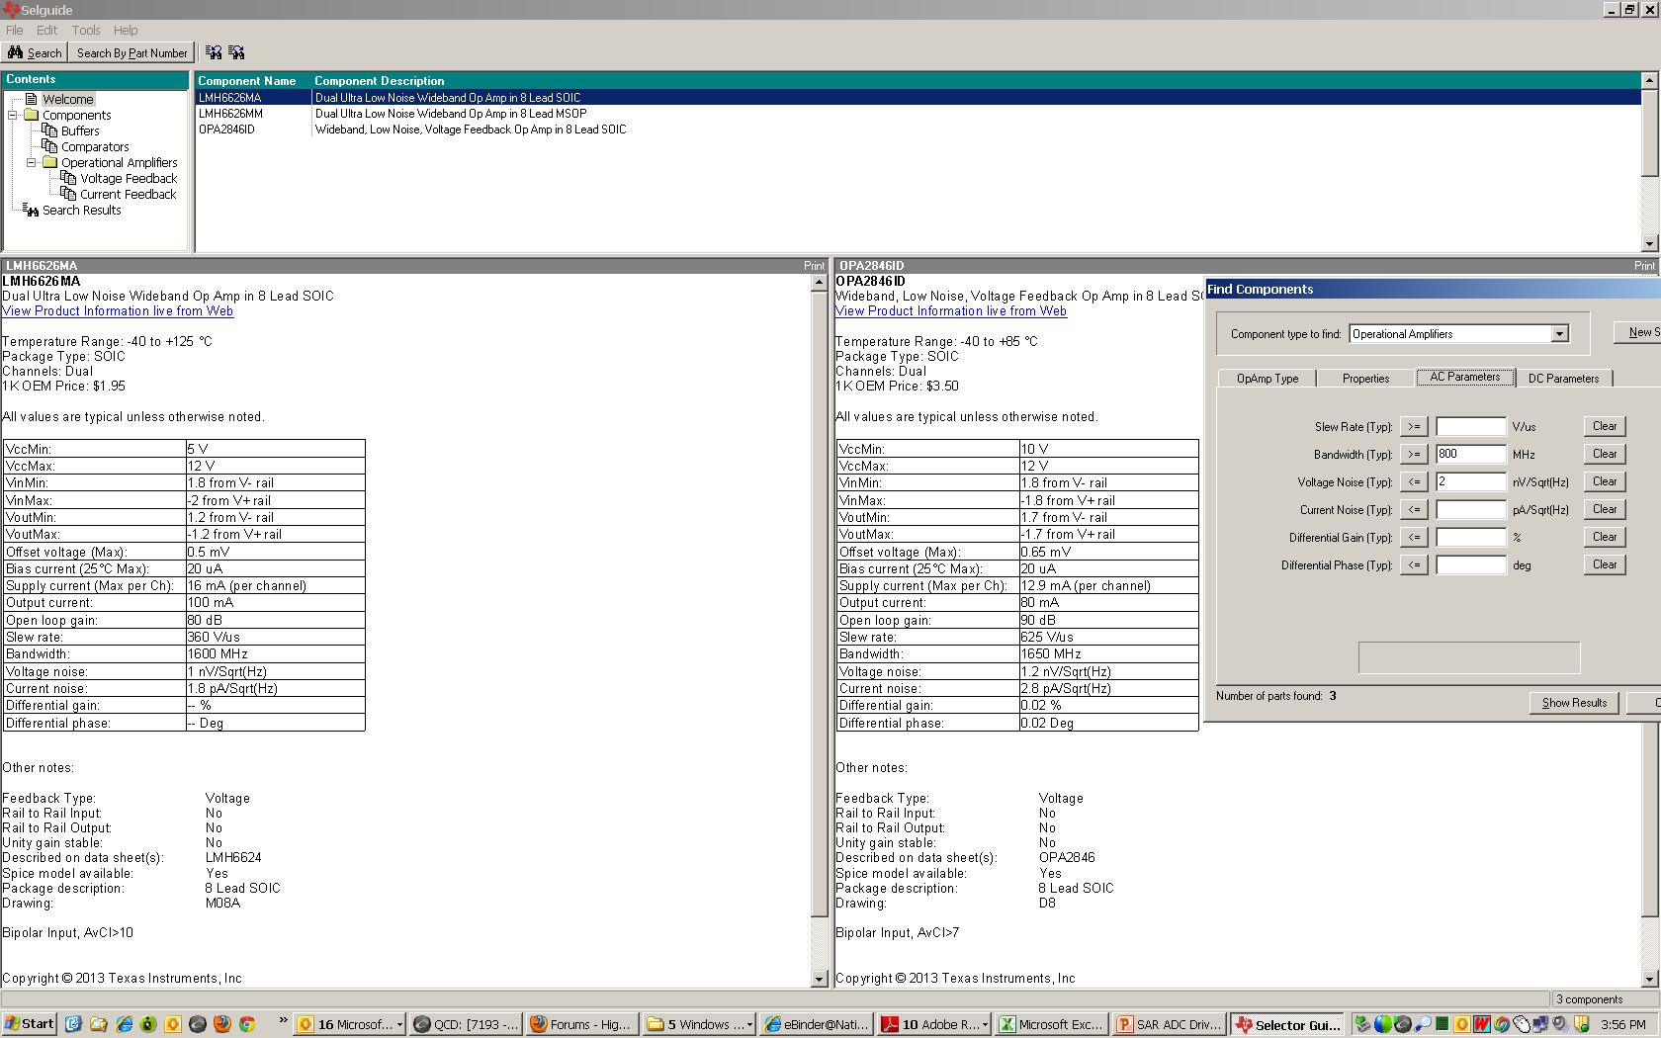Toggle Current Noise comparison operator button
This screenshot has height=1038, width=1661.
click(1414, 510)
